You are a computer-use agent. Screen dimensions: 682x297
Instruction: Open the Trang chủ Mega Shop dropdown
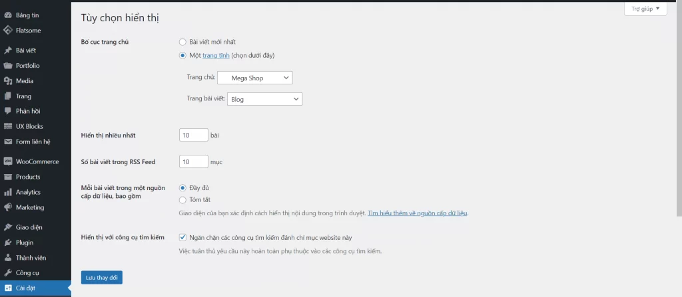[x=255, y=78]
